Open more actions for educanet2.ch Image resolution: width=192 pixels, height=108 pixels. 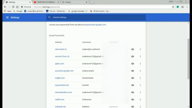pos(140,49)
